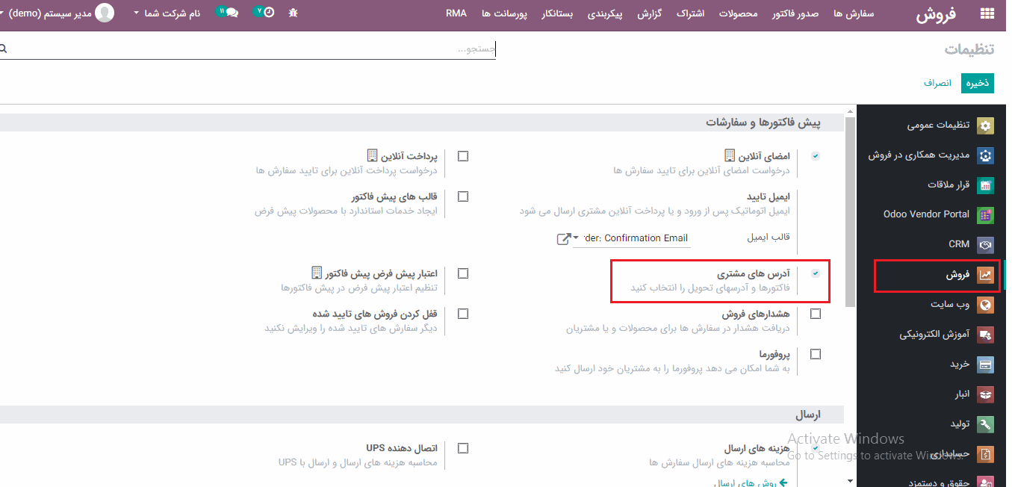The width and height of the screenshot is (1012, 487).
Task: Click the debug bug icon in top bar
Action: (x=293, y=13)
